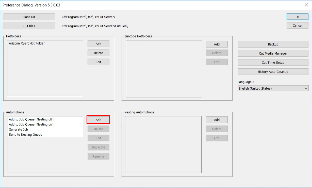Viewport: 312px width, 188px height.
Task: Confirm preferences with the OK button
Action: (297, 17)
